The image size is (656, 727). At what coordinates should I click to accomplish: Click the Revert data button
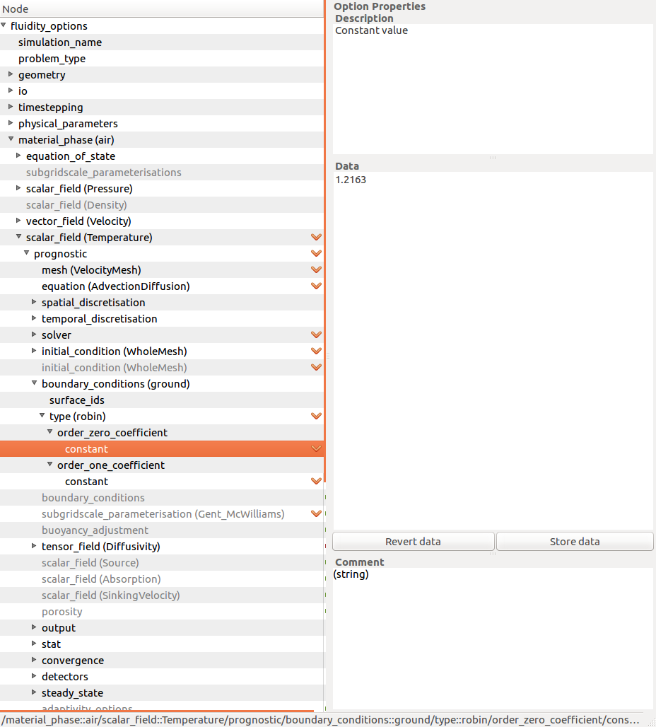pos(413,542)
